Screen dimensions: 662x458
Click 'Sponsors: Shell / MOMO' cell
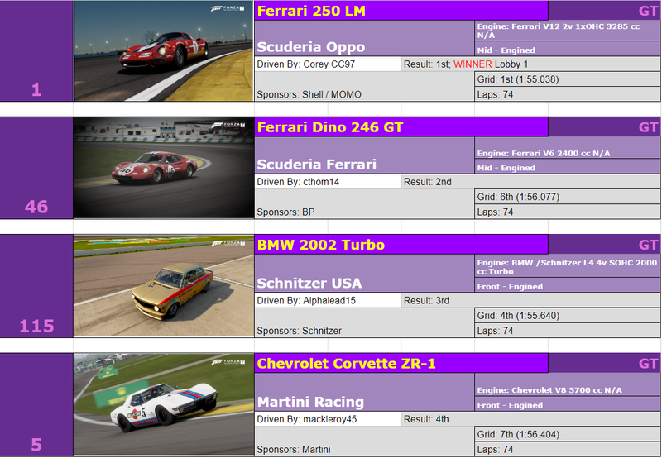(x=364, y=87)
